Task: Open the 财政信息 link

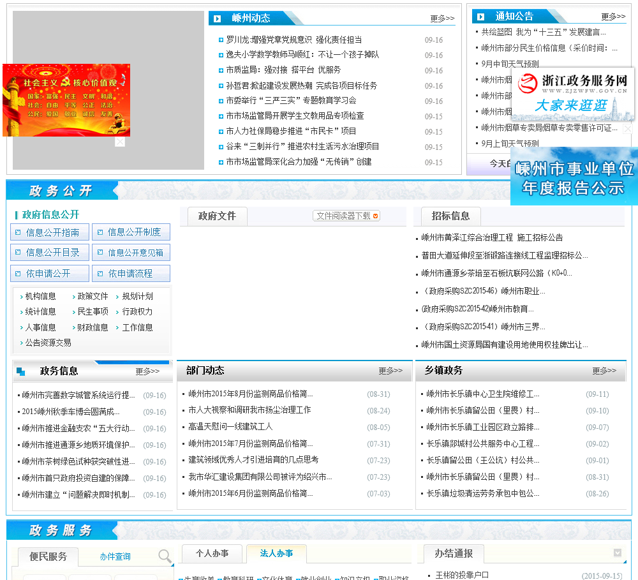Action: tap(93, 328)
